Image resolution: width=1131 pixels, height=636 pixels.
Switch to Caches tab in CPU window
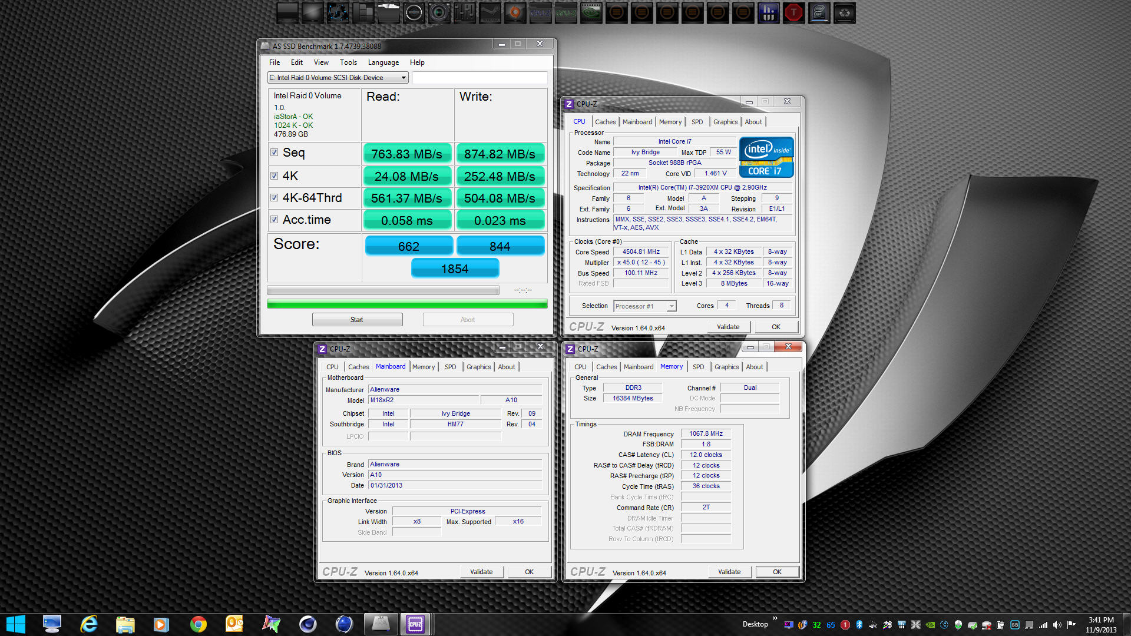tap(605, 122)
